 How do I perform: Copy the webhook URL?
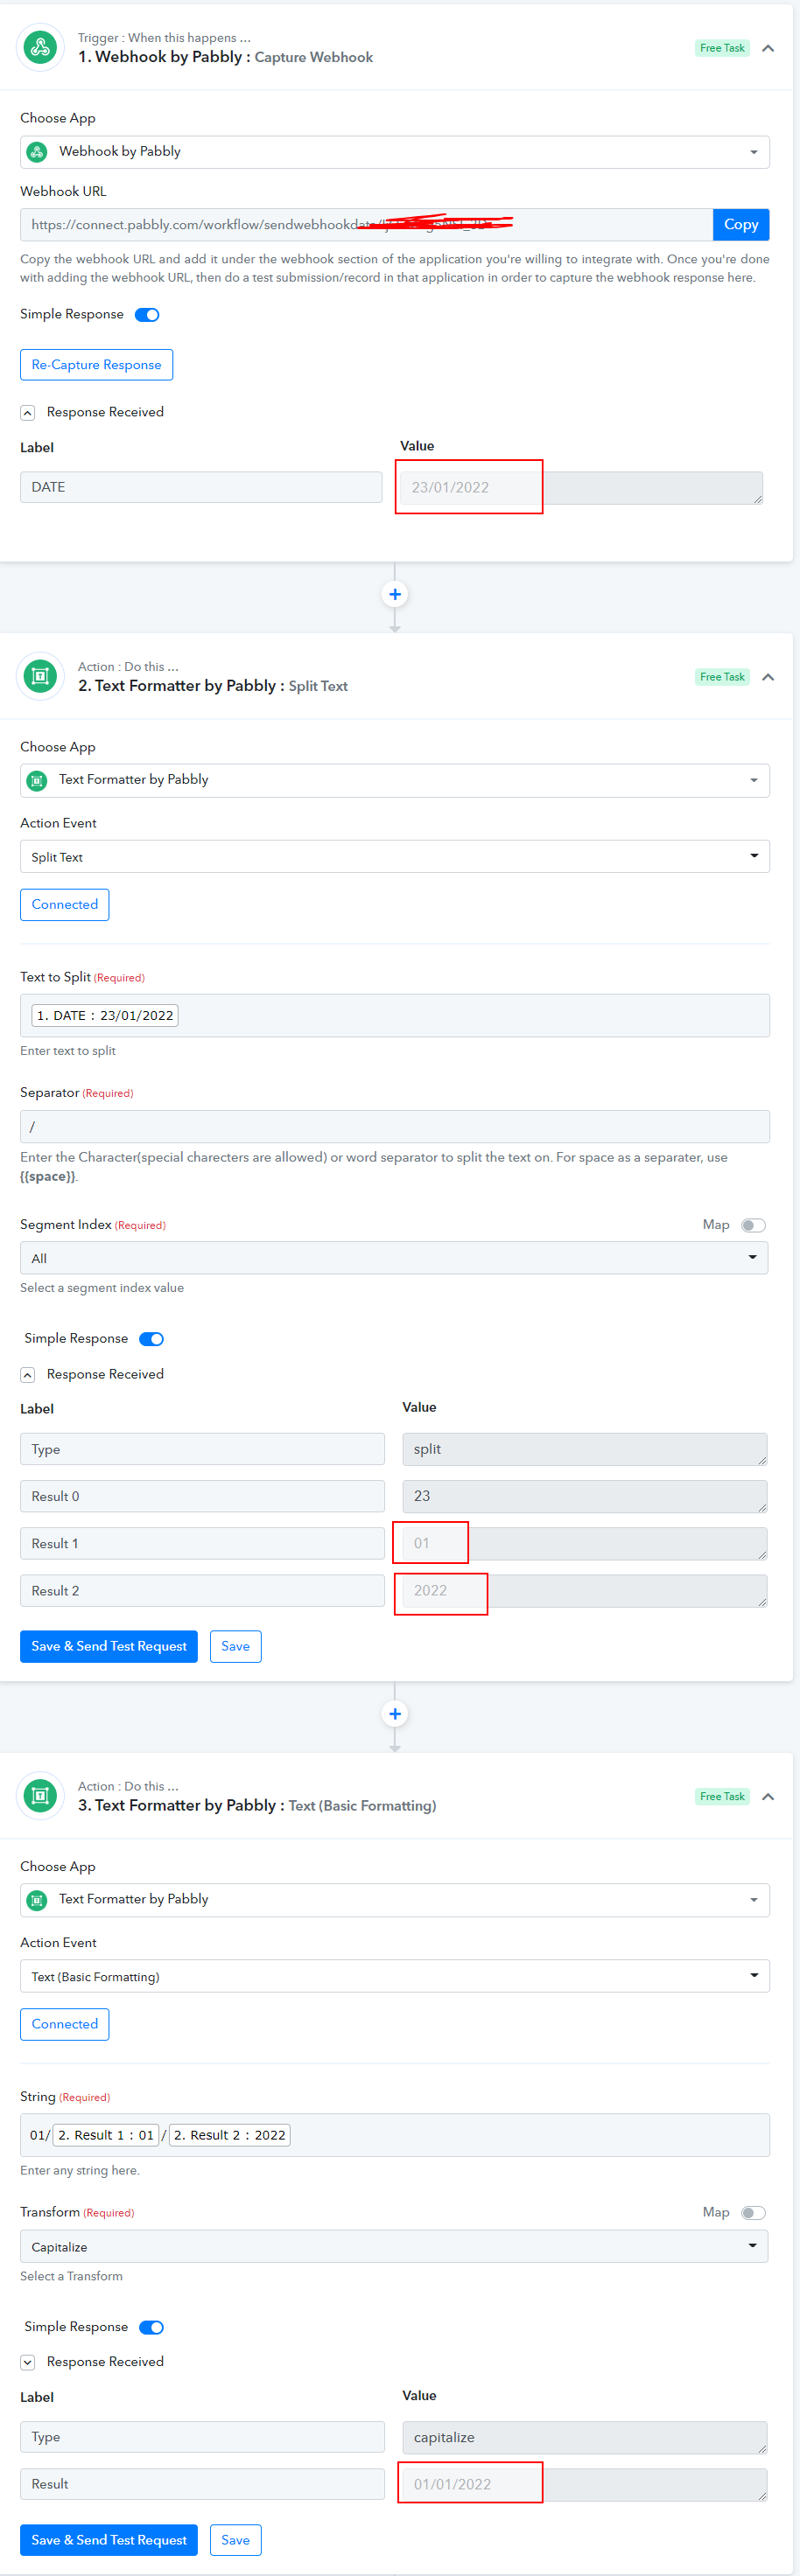click(x=741, y=224)
